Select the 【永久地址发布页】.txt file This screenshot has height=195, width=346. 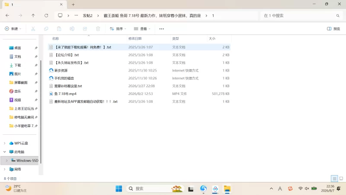[139, 62]
